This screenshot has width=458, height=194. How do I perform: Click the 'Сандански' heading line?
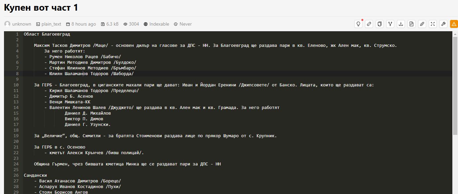tap(35, 175)
